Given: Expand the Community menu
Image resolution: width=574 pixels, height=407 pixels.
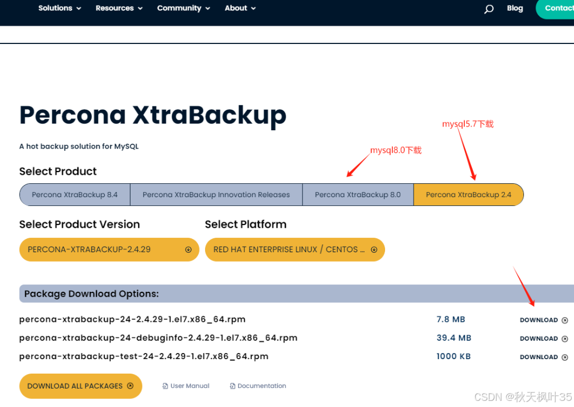Looking at the screenshot, I should point(183,8).
